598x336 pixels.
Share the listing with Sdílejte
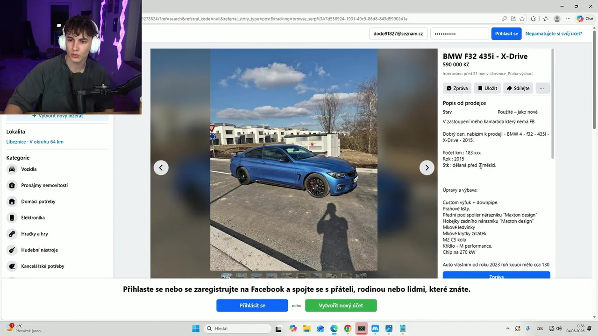click(518, 88)
